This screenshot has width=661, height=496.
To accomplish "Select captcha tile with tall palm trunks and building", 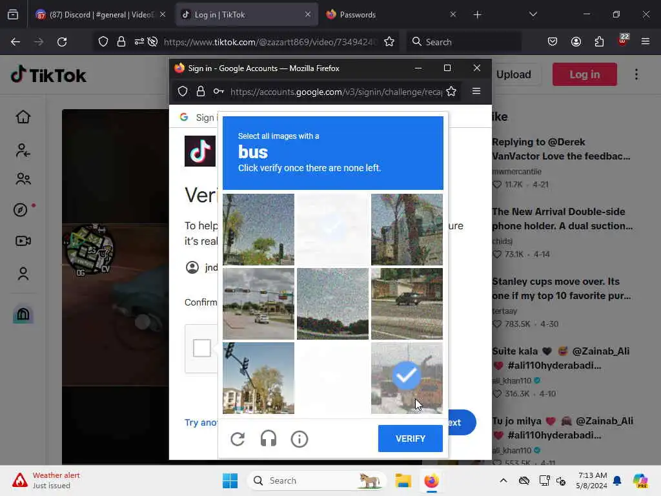I will pos(407,229).
